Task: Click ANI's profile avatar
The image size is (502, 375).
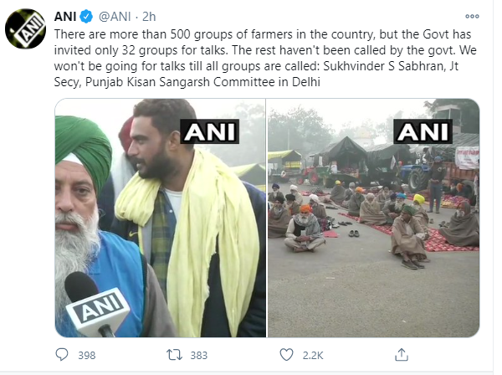Action: pos(24,31)
